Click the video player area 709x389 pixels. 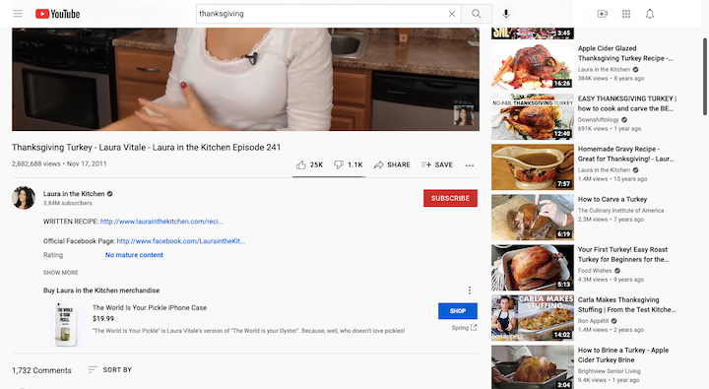click(x=245, y=79)
